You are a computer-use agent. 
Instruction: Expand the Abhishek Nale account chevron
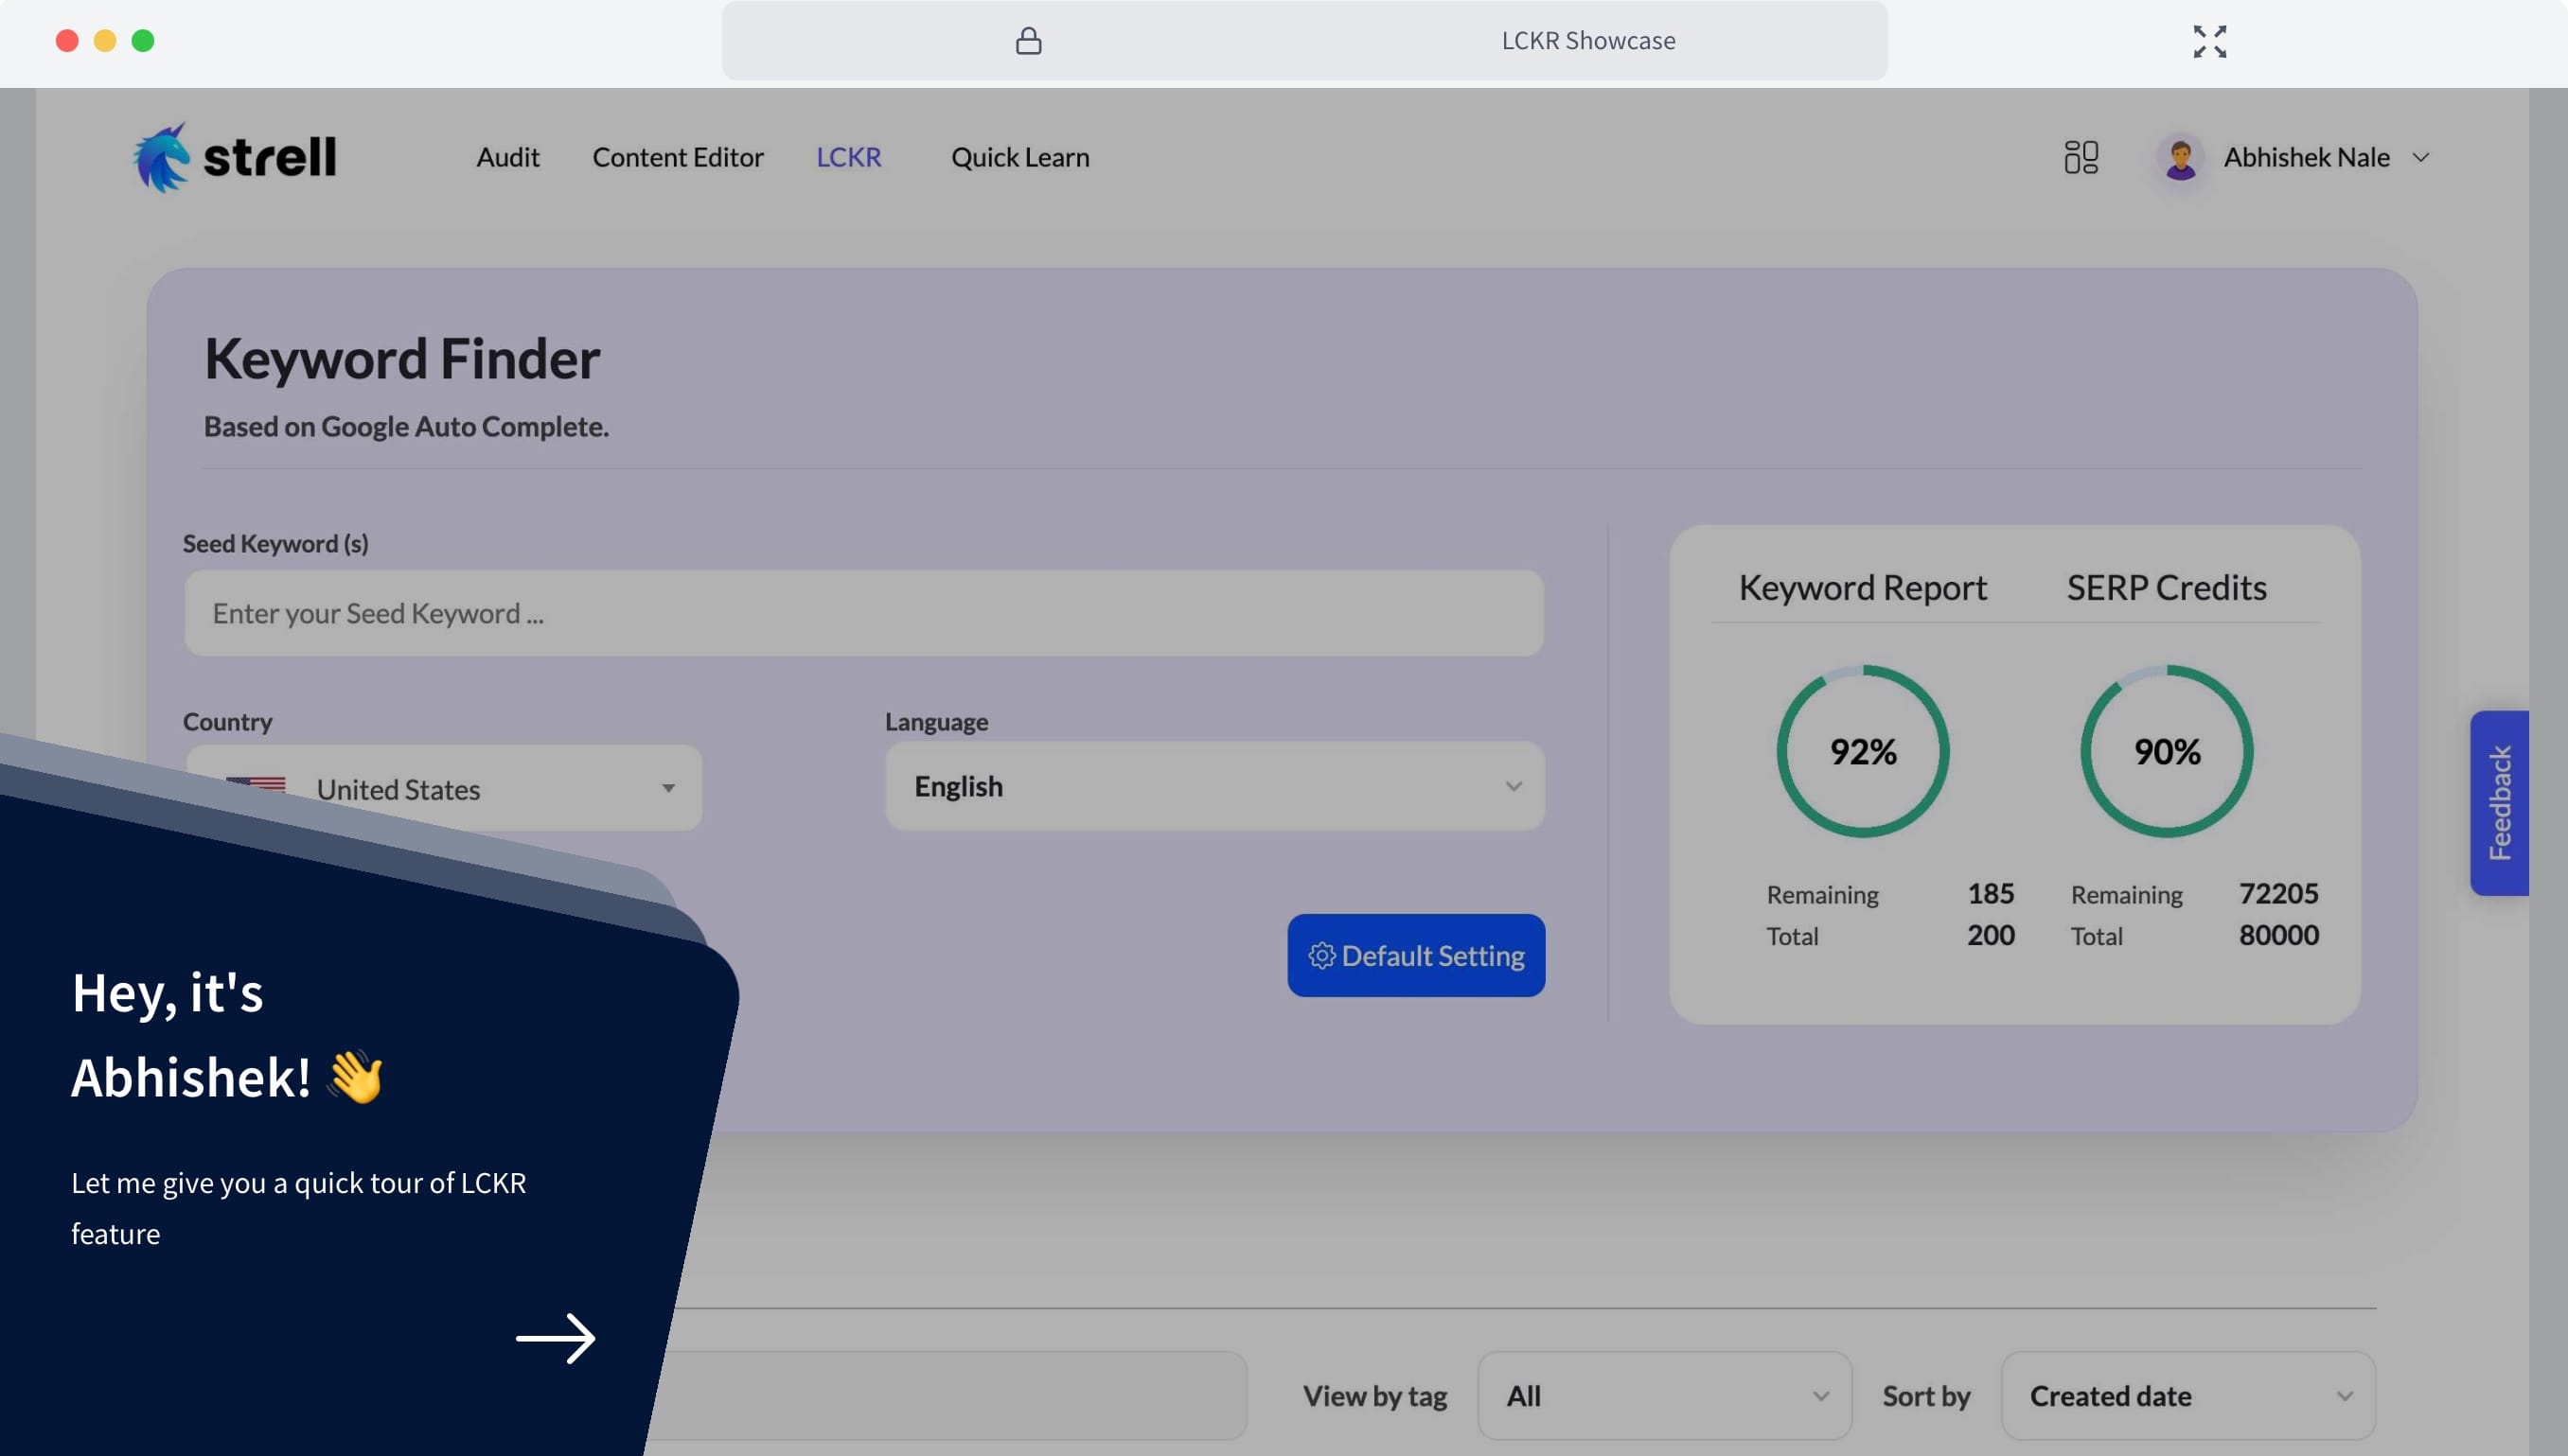click(x=2421, y=158)
